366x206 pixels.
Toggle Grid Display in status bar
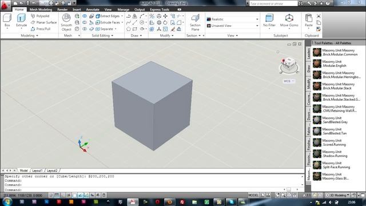click(x=57, y=195)
